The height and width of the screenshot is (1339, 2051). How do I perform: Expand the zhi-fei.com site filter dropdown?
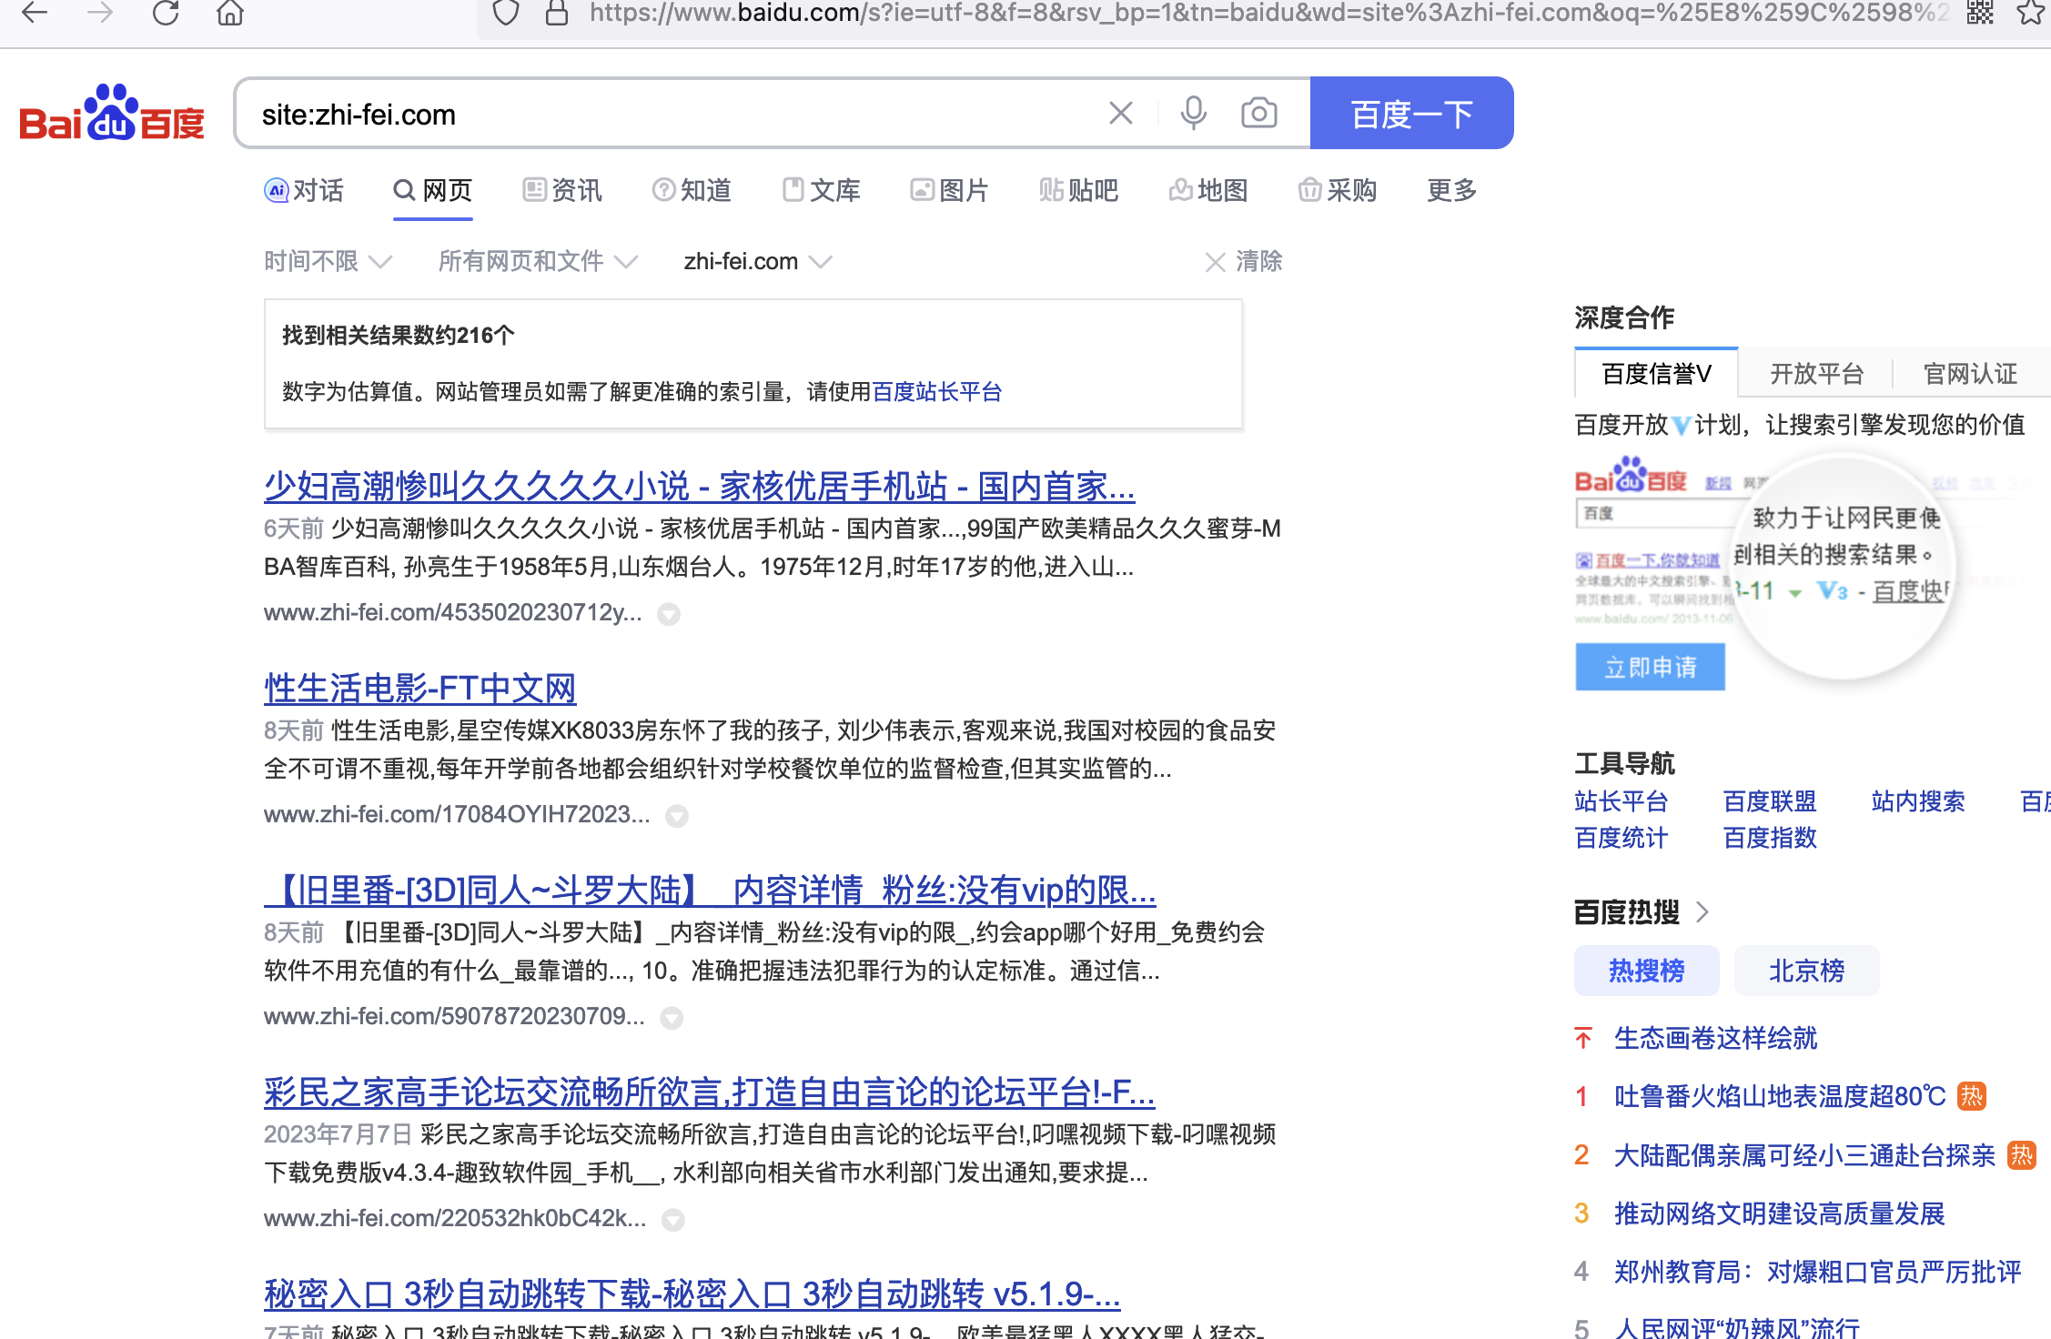pos(758,262)
